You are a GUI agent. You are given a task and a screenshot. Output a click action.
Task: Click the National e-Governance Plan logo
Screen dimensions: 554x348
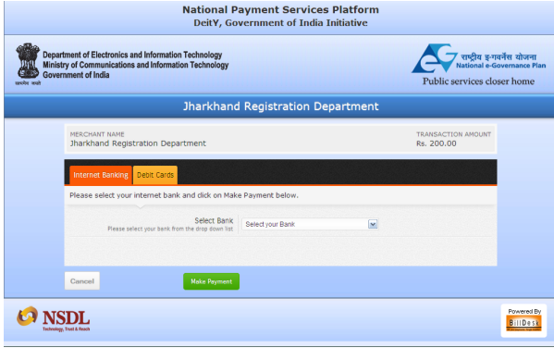(479, 58)
